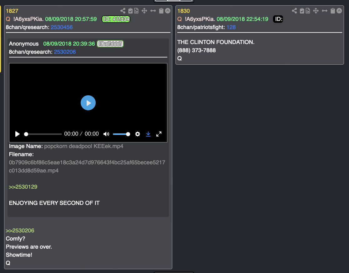Click the circled up-arrow icon on post 1827

point(168,11)
